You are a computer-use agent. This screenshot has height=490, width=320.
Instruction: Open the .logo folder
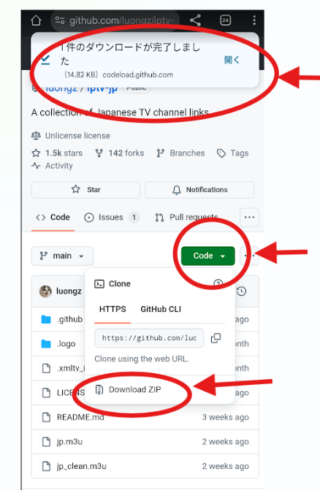pos(66,344)
